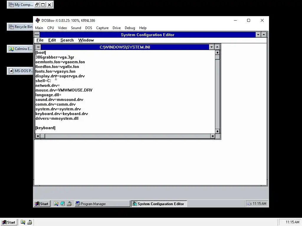Click the [boot] section header line
The height and width of the screenshot is (226, 302).
(x=41, y=53)
